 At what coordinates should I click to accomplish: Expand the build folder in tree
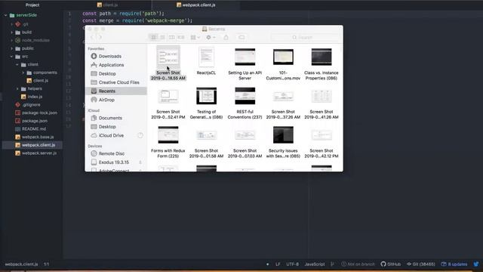click(x=12, y=32)
